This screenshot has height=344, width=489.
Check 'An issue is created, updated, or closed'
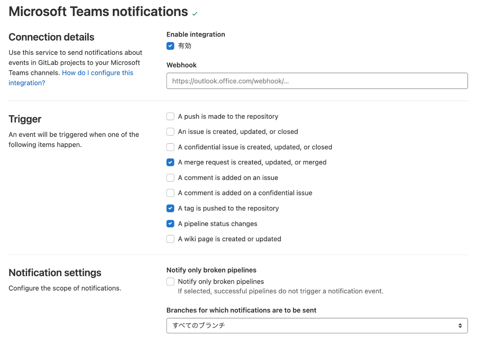click(x=170, y=132)
